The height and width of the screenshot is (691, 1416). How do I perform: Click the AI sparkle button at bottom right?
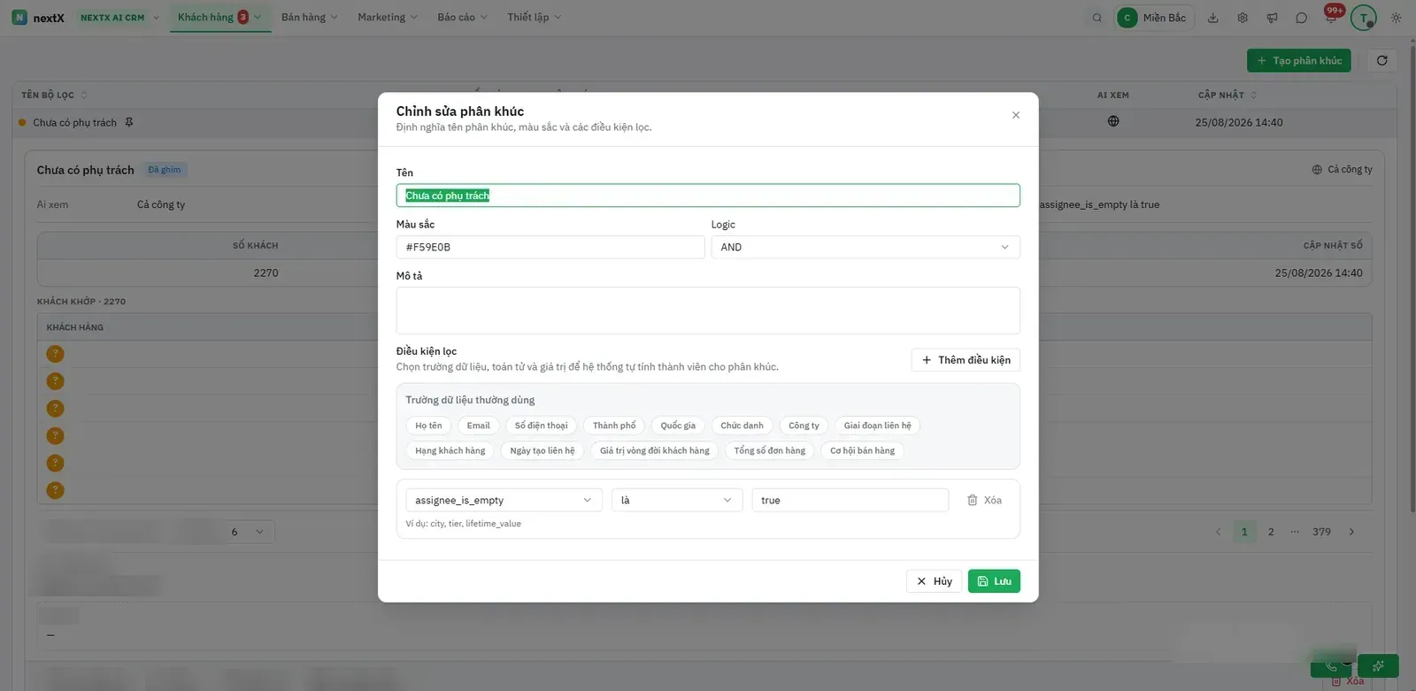[x=1379, y=665]
